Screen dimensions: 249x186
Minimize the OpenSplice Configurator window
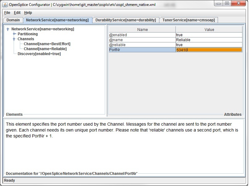219,3
